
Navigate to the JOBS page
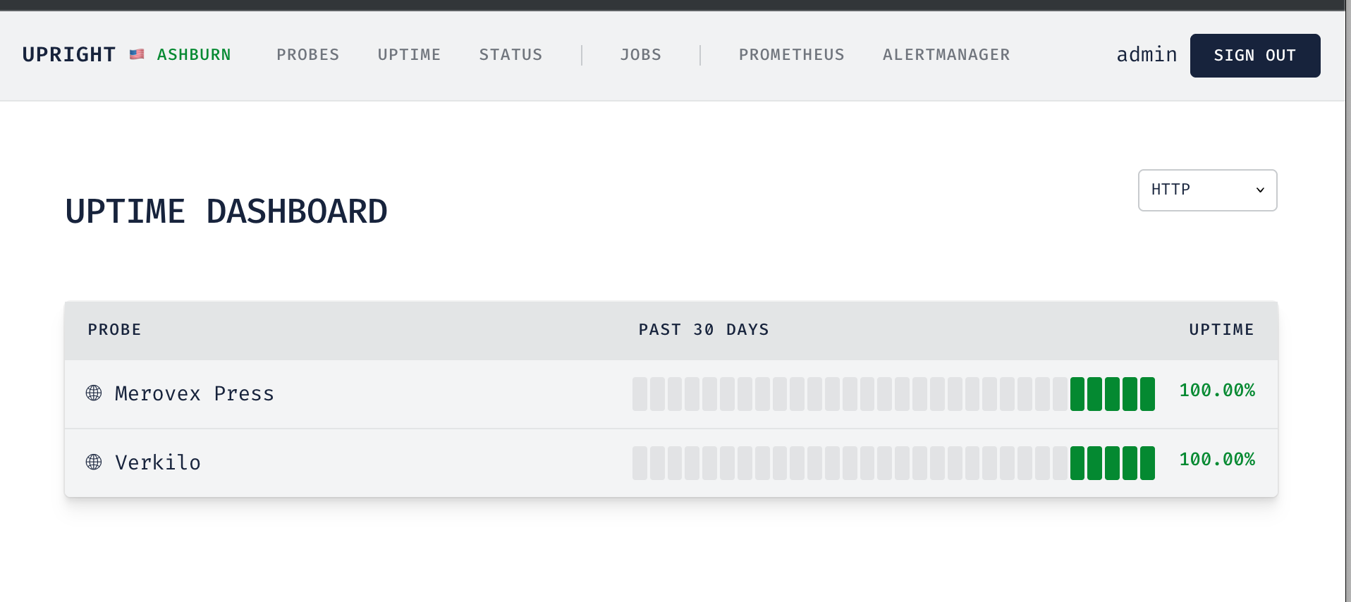click(x=640, y=54)
